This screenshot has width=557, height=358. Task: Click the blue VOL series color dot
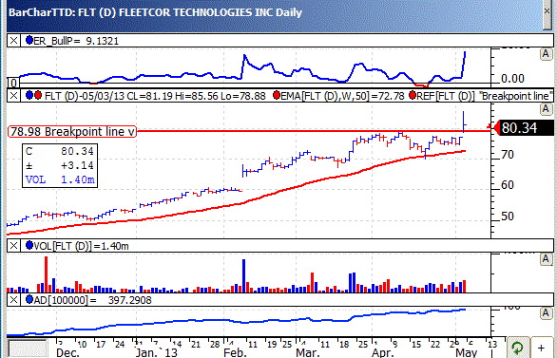tap(29, 245)
